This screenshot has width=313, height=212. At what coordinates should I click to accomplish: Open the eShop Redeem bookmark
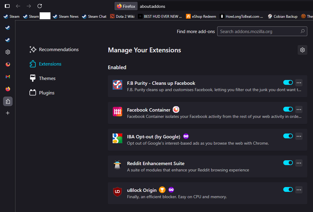click(201, 16)
